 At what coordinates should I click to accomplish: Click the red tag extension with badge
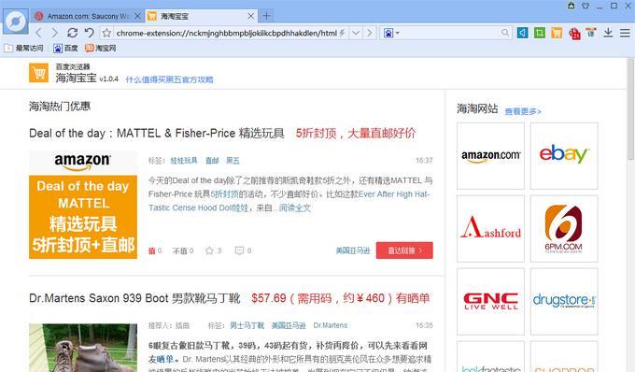point(574,34)
